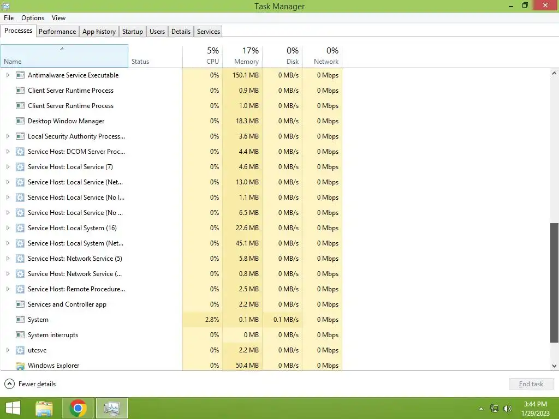Switch to the Performance tab
Viewport: 559px width, 419px height.
pos(57,32)
